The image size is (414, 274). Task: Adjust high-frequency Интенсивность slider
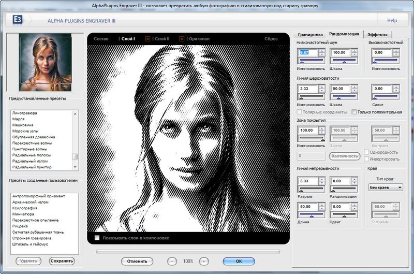[386, 61]
